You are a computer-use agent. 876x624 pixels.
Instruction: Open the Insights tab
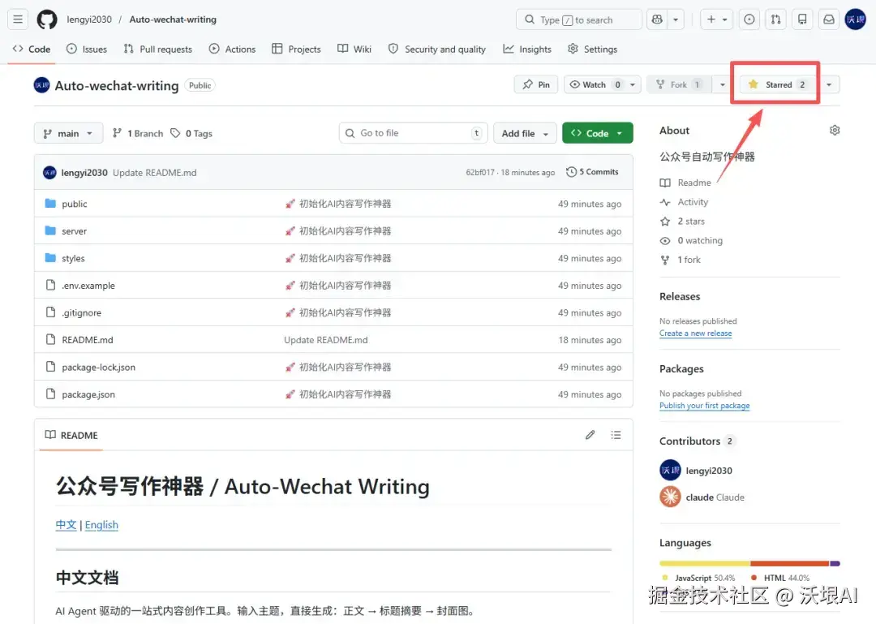click(527, 49)
